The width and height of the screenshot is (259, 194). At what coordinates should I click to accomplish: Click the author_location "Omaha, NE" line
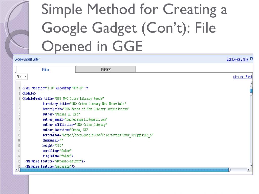tap(66, 130)
